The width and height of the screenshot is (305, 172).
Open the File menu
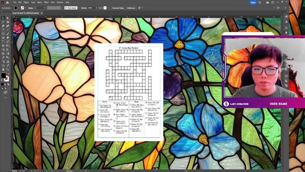pyautogui.click(x=15, y=2)
